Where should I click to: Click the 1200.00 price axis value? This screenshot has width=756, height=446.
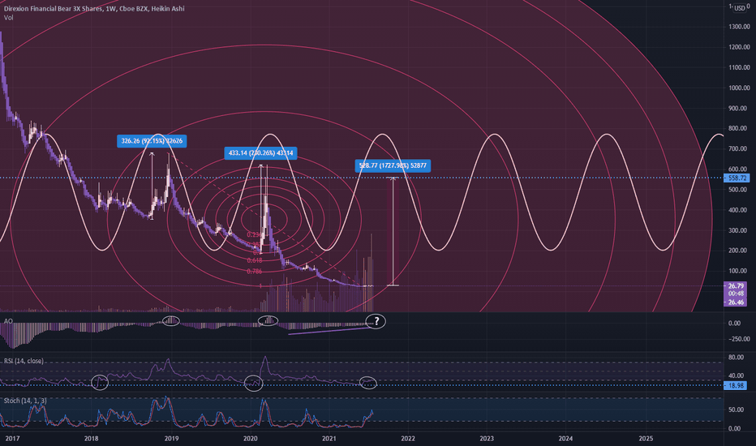pyautogui.click(x=739, y=47)
